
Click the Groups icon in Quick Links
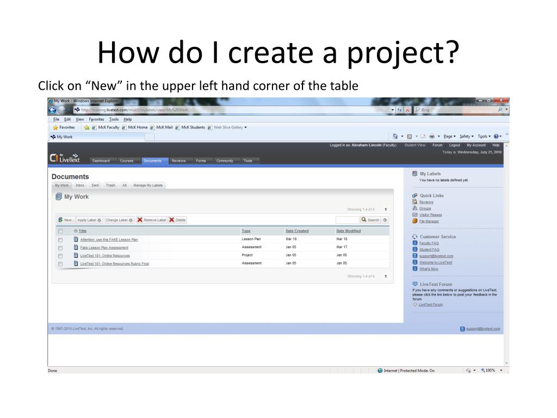click(414, 208)
